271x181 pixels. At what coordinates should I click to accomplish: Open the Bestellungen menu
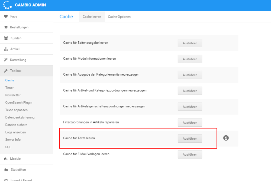point(27,27)
